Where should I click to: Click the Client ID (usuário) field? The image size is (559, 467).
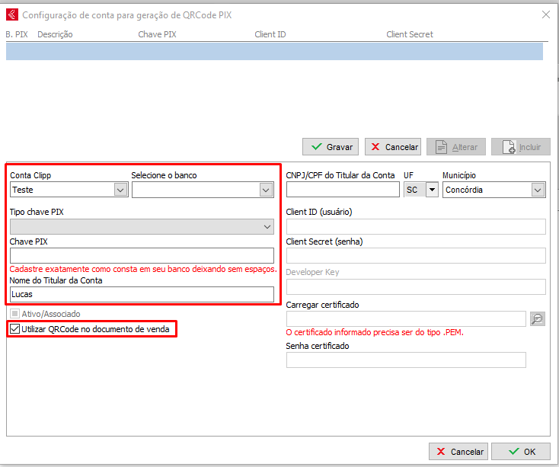(416, 226)
